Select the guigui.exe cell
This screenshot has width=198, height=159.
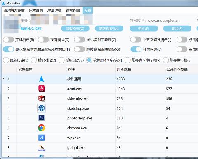pyautogui.click(x=91, y=148)
